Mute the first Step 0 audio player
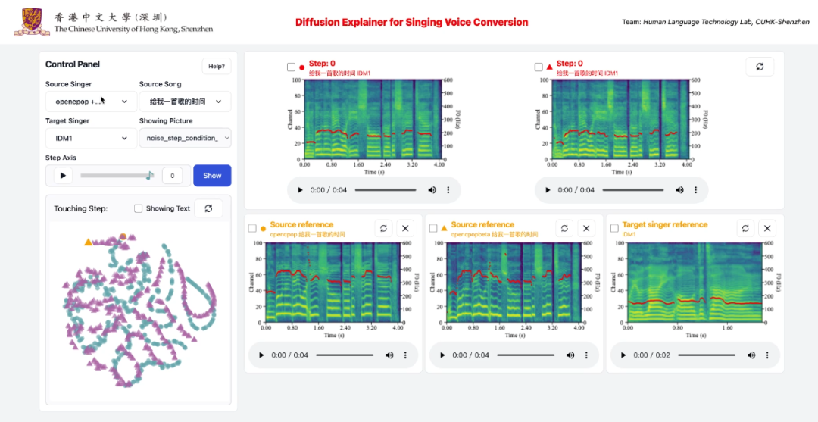Viewport: 818px width, 422px height. click(432, 190)
